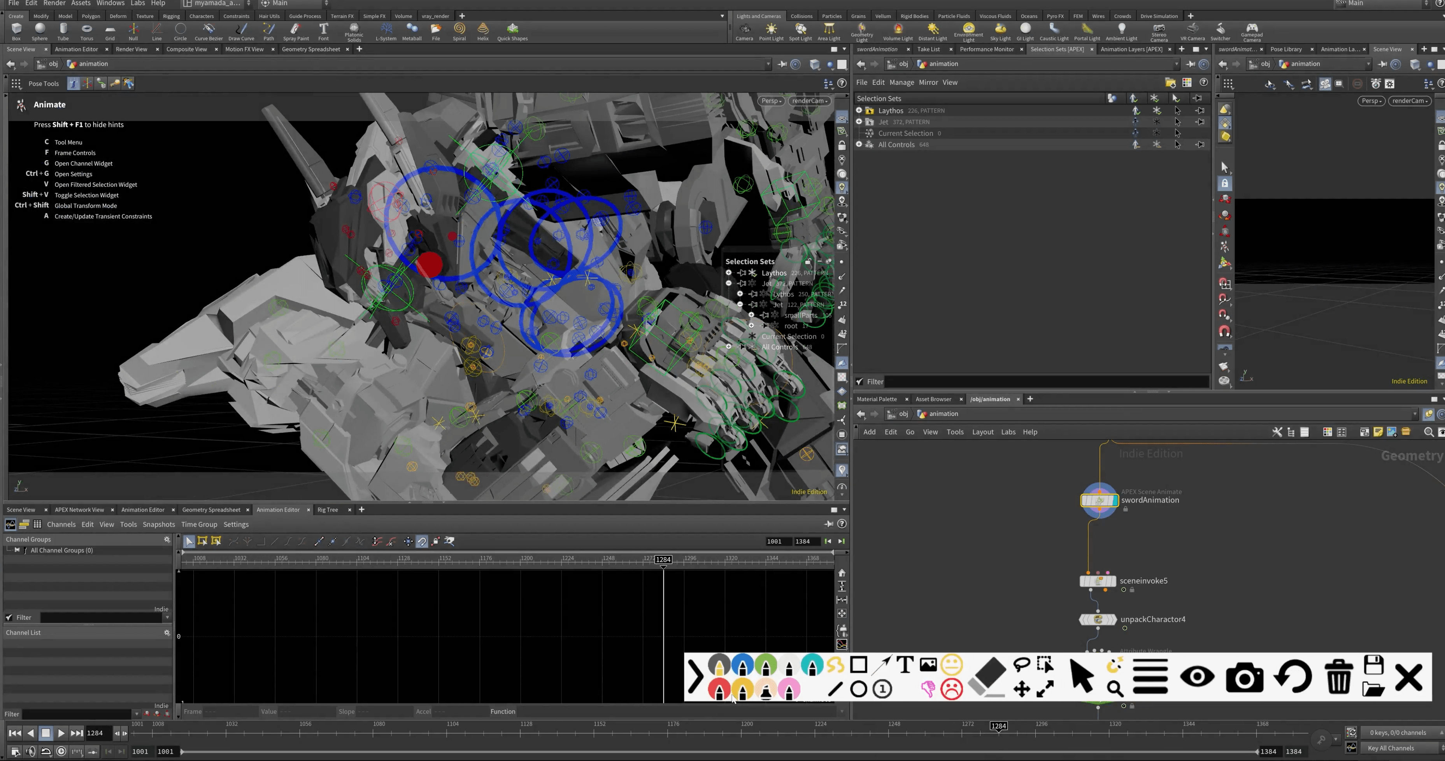This screenshot has width=1445, height=761.
Task: Switch to the Rig Tree tab
Action: 328,510
